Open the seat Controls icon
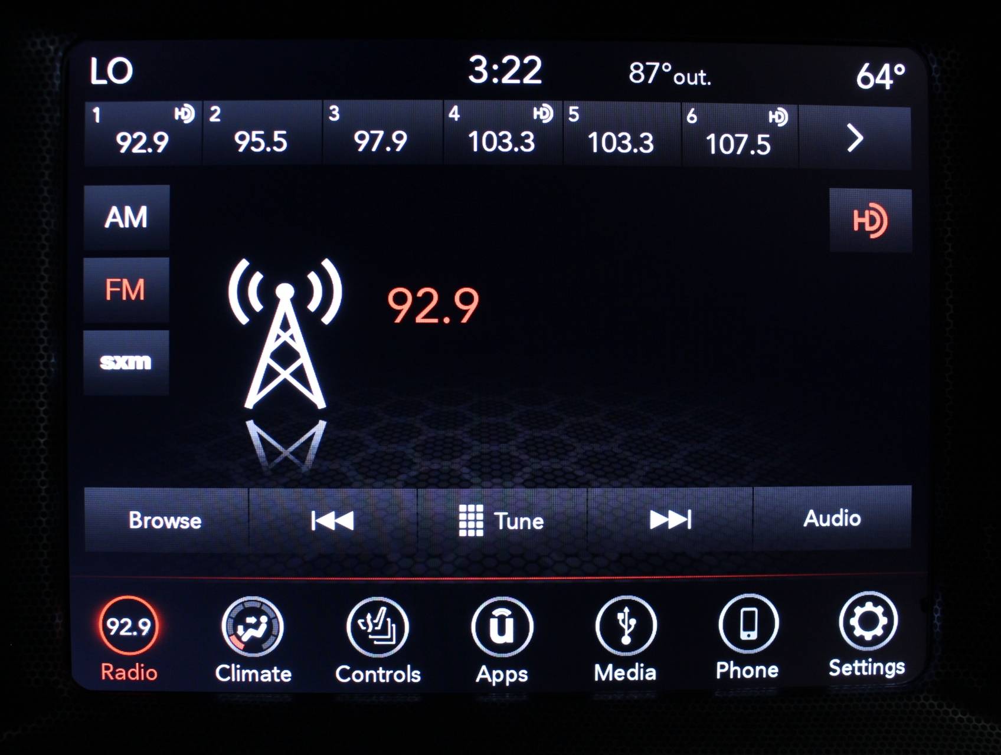Viewport: 1001px width, 755px height. (x=377, y=628)
